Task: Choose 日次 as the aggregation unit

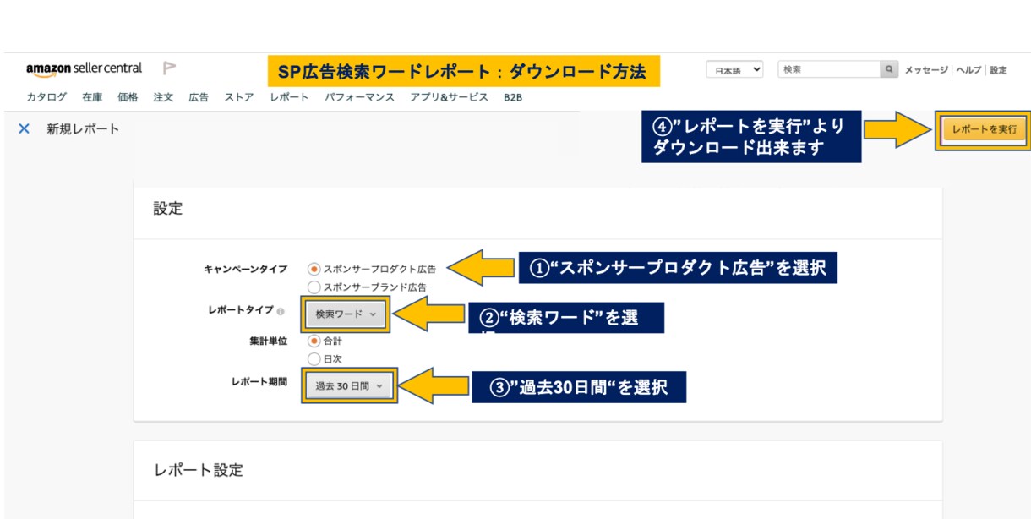Action: pos(314,358)
